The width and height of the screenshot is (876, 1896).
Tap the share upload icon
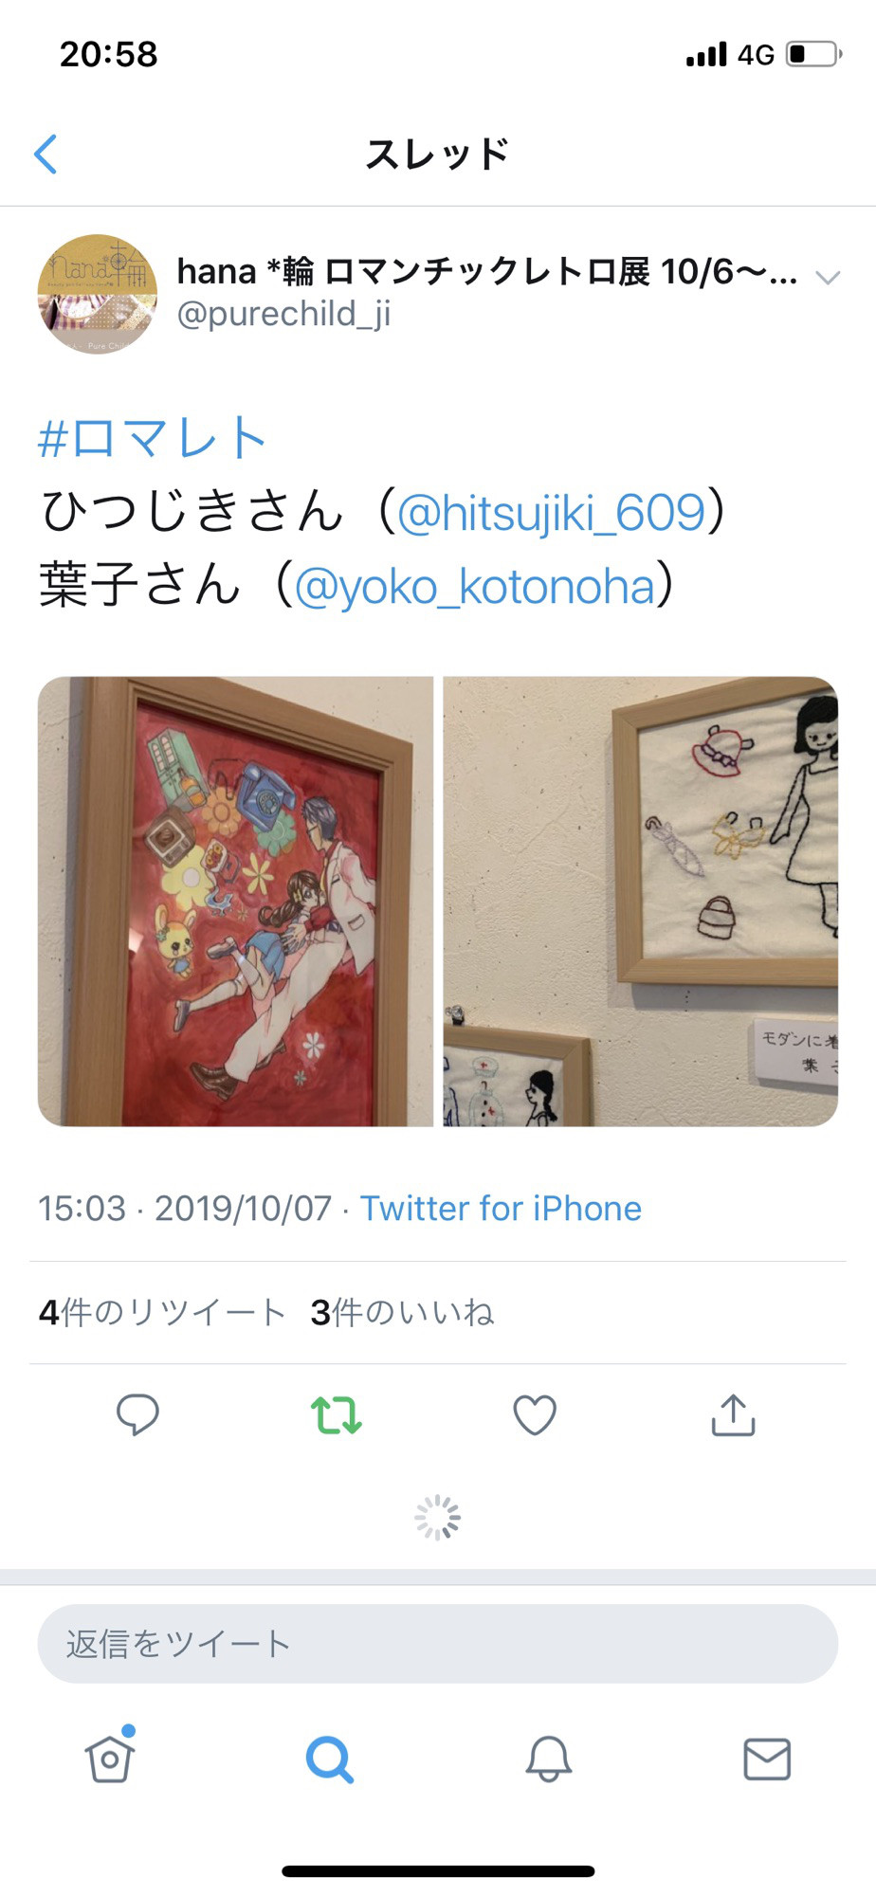point(733,1415)
